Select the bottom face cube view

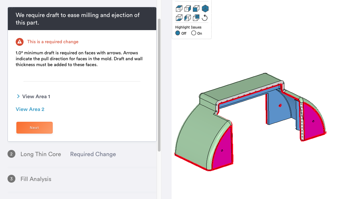(x=179, y=17)
